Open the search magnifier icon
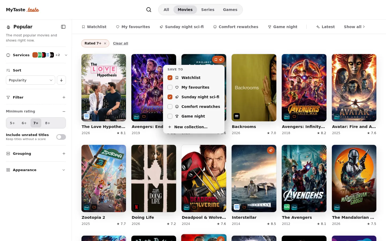Viewport: 386px width, 241px height. coord(149,10)
